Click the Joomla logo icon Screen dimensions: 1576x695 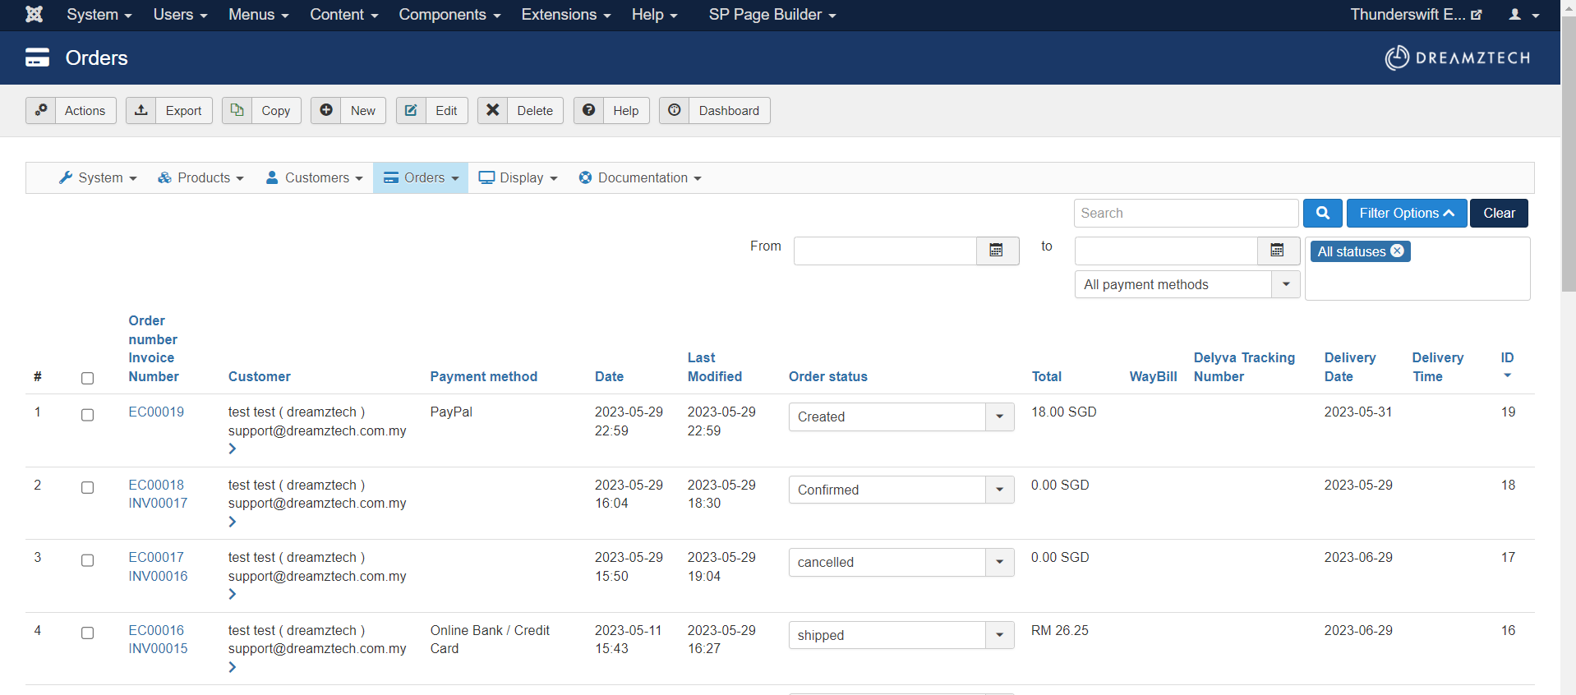pyautogui.click(x=34, y=14)
